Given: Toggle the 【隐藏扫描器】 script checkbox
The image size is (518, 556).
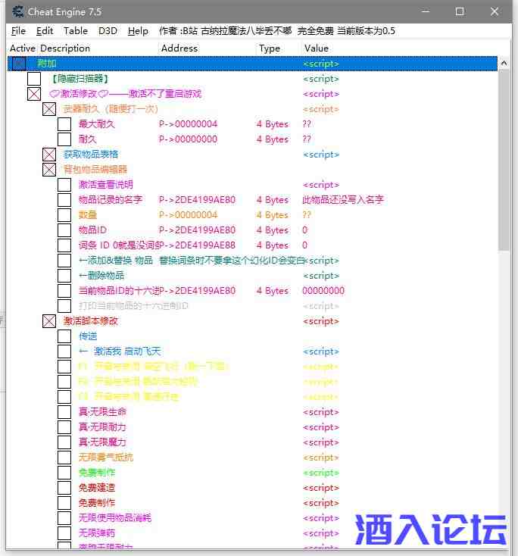Looking at the screenshot, I should point(34,79).
